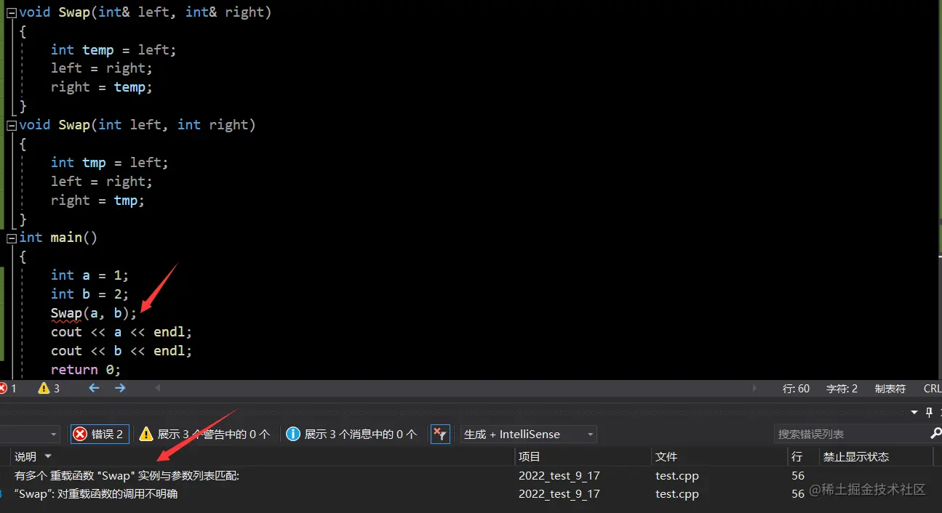
Task: Click the pin icon on the Error List panel
Action: (x=927, y=413)
